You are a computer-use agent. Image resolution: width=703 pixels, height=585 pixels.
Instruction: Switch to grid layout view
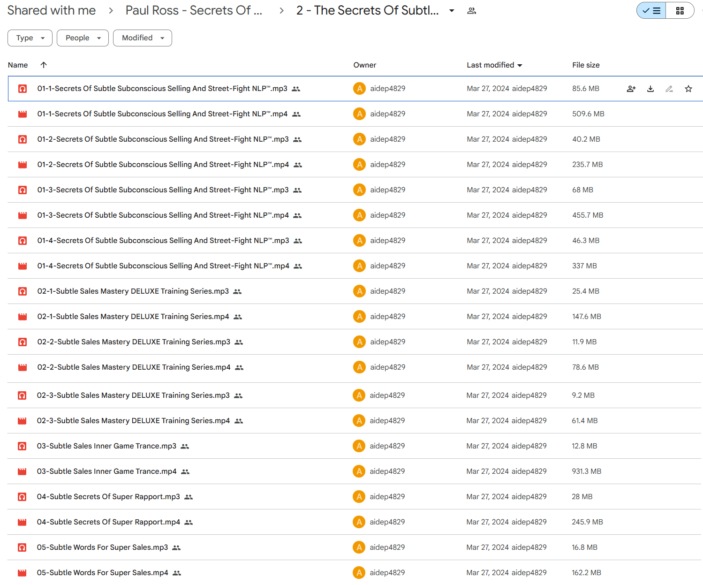click(x=680, y=11)
